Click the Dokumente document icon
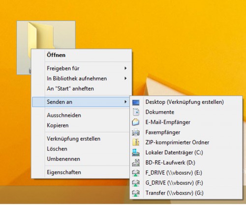The width and height of the screenshot is (246, 205). click(x=136, y=112)
